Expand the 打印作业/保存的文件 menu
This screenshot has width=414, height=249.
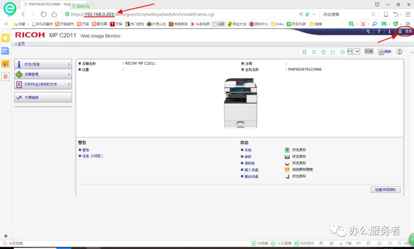(x=43, y=84)
